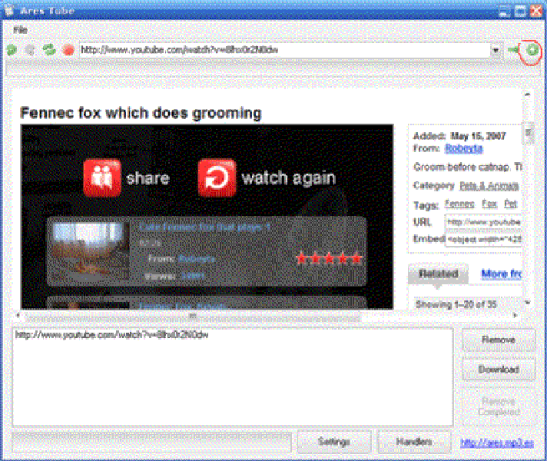Image resolution: width=547 pixels, height=461 pixels.
Task: Open the Handlers button
Action: coord(415,442)
